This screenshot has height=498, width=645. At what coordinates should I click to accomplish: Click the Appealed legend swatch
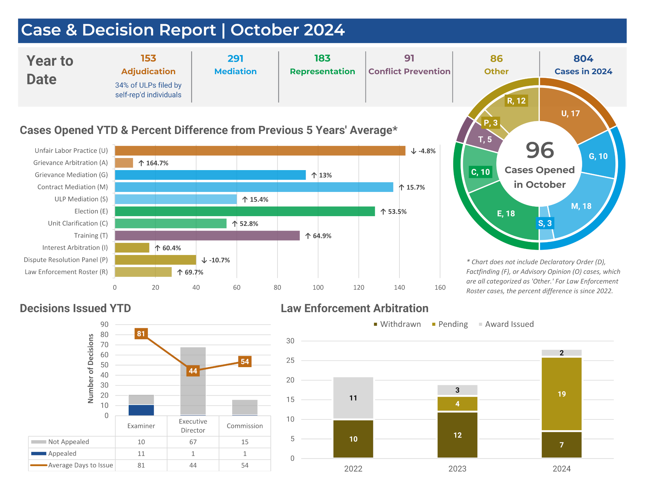pos(39,454)
